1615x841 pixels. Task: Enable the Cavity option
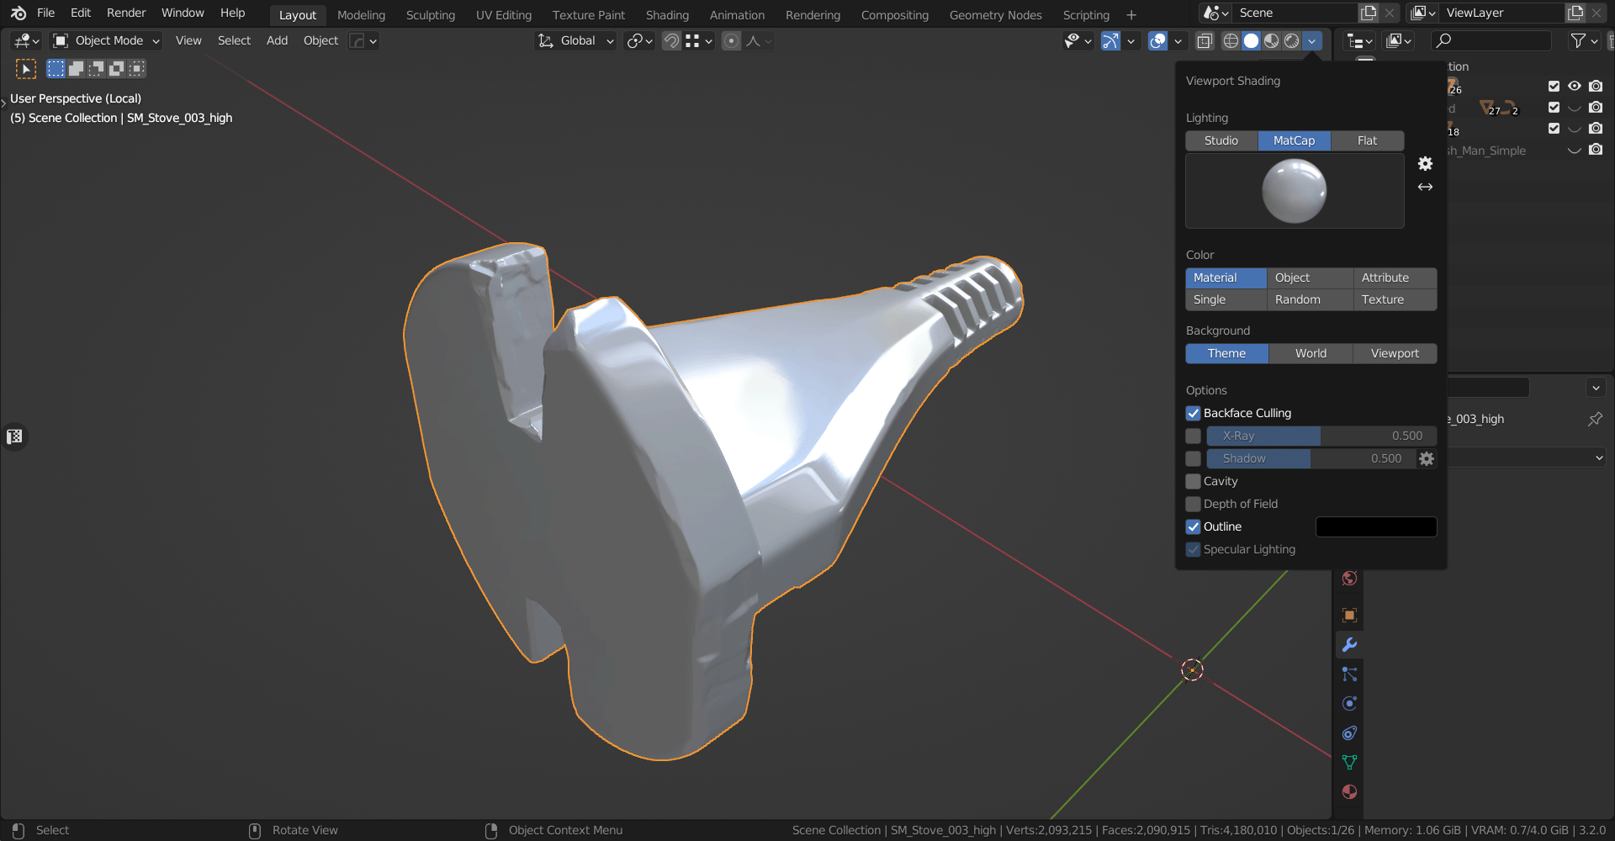point(1193,481)
